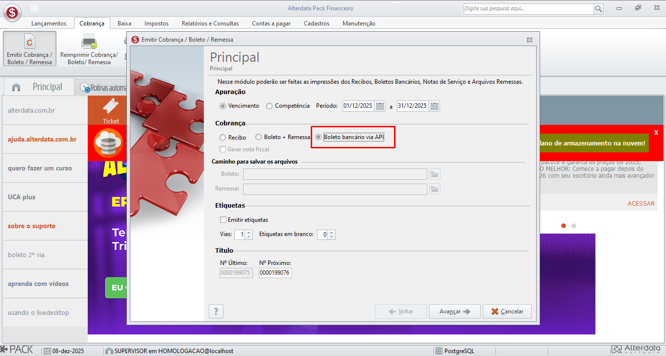The height and width of the screenshot is (356, 666).
Task: Increase Etiquetas em branco value
Action: tap(331, 232)
